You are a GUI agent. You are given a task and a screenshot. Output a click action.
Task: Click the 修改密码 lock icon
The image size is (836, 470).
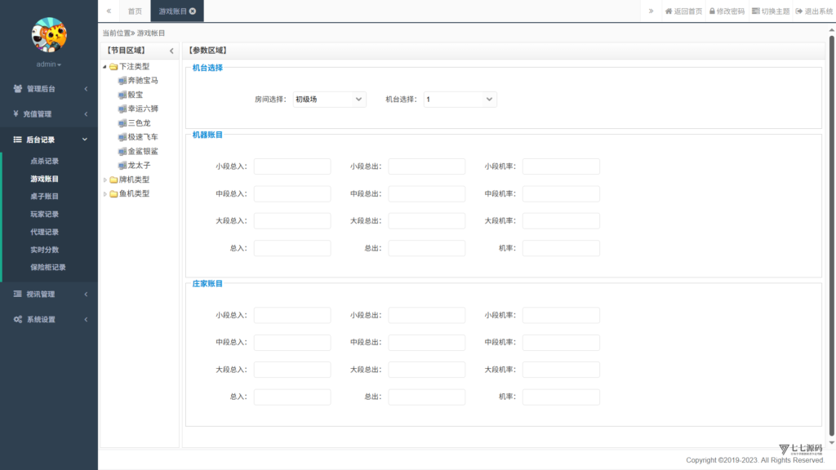(x=712, y=11)
